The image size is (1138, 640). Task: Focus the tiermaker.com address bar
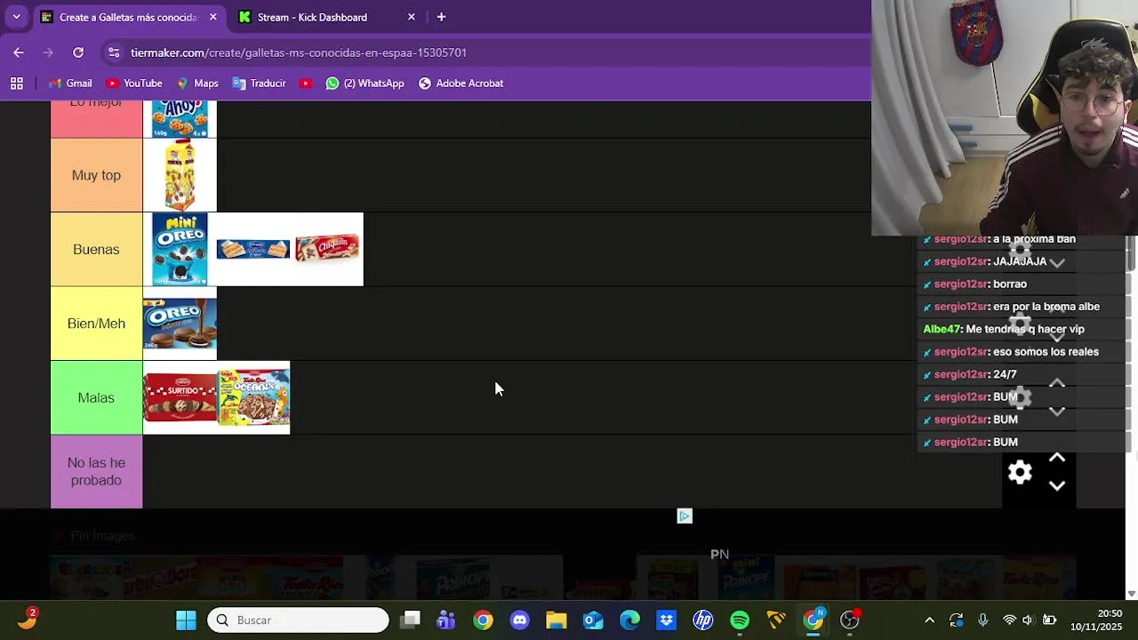[299, 52]
